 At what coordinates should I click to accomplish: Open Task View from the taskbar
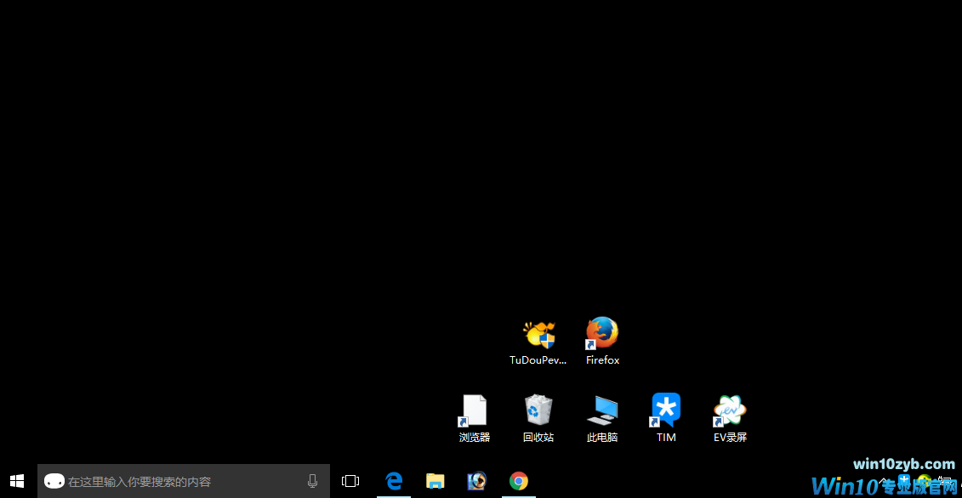coord(350,481)
